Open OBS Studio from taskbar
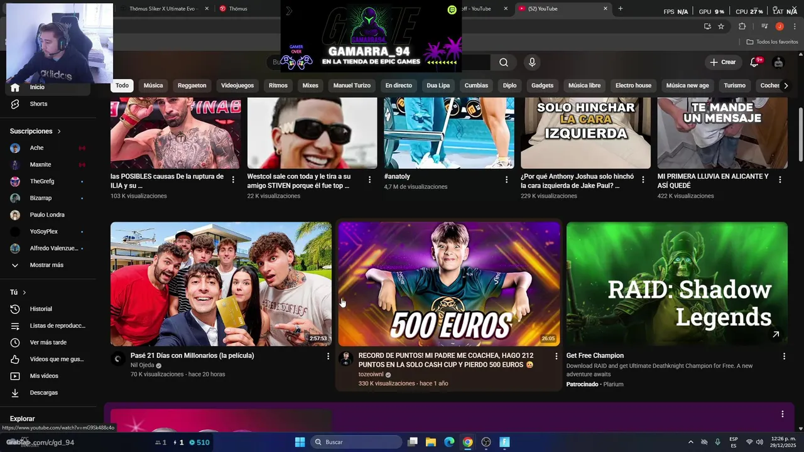The height and width of the screenshot is (452, 804). pos(486,442)
